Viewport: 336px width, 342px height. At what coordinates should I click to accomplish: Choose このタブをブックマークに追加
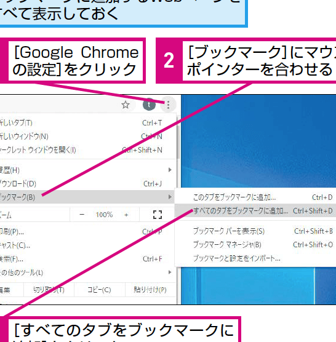[x=255, y=197]
